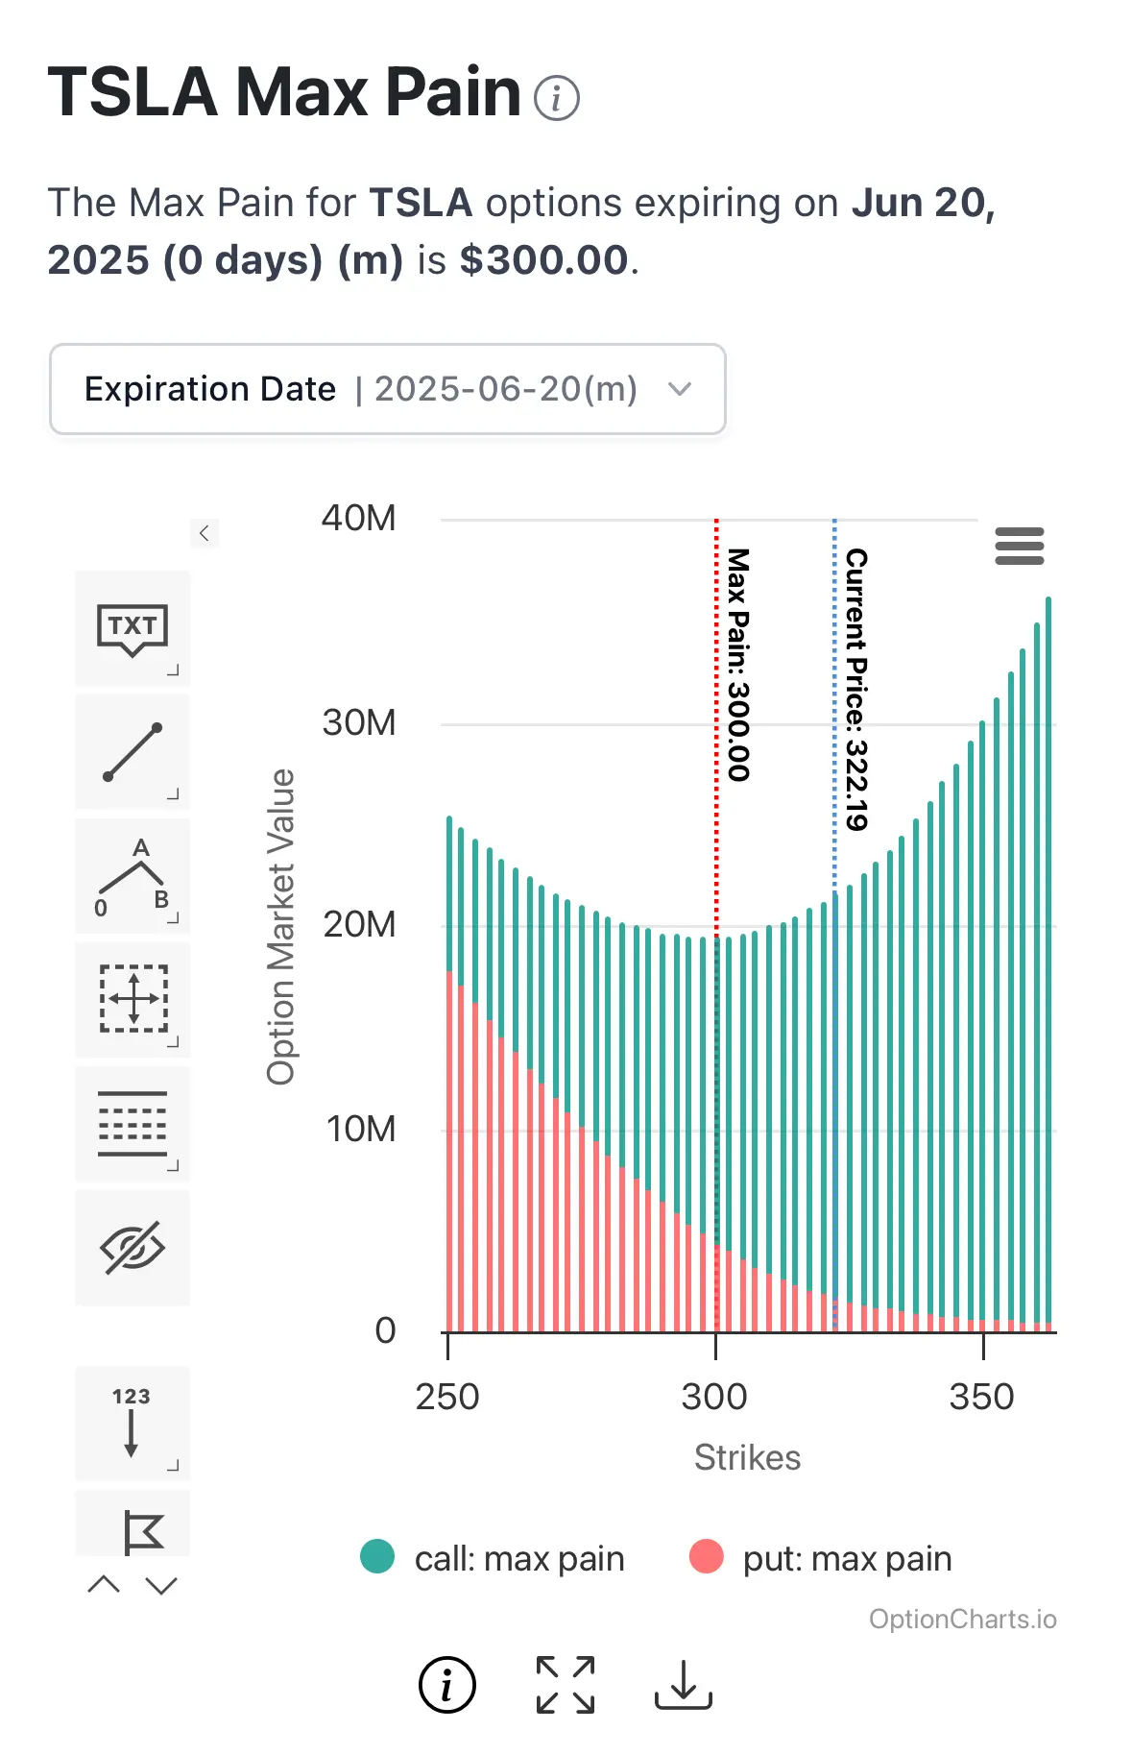Select the dashed-box measure tool
The width and height of the screenshot is (1132, 1755).
(x=132, y=1000)
